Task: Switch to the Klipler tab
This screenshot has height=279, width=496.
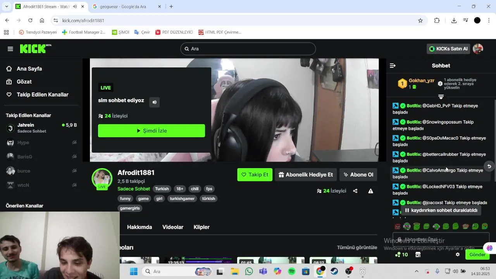Action: [x=201, y=227]
